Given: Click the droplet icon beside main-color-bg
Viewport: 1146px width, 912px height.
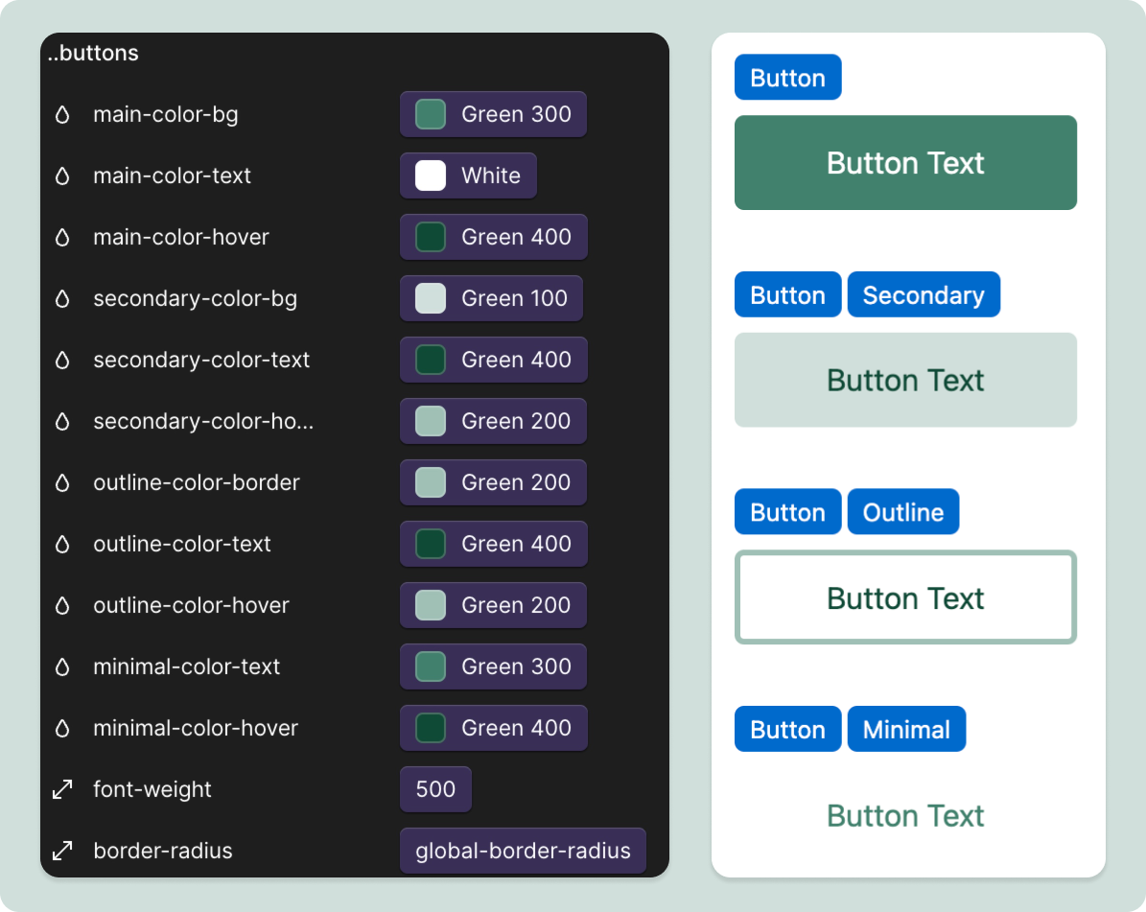Looking at the screenshot, I should click(x=62, y=114).
